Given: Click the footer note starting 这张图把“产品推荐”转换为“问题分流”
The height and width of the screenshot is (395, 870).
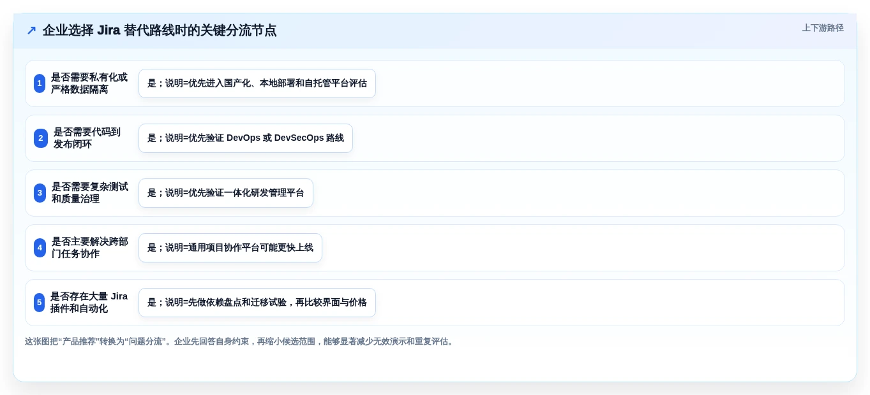Looking at the screenshot, I should [x=240, y=341].
